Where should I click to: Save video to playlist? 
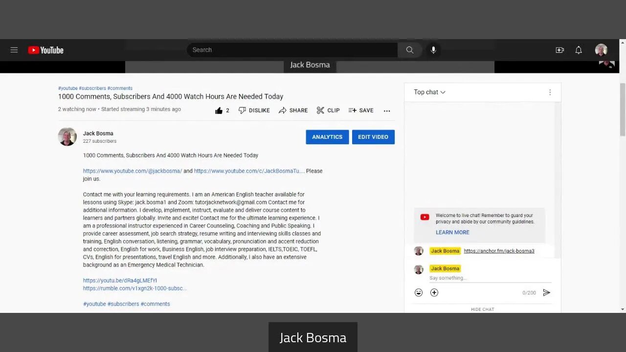(361, 110)
